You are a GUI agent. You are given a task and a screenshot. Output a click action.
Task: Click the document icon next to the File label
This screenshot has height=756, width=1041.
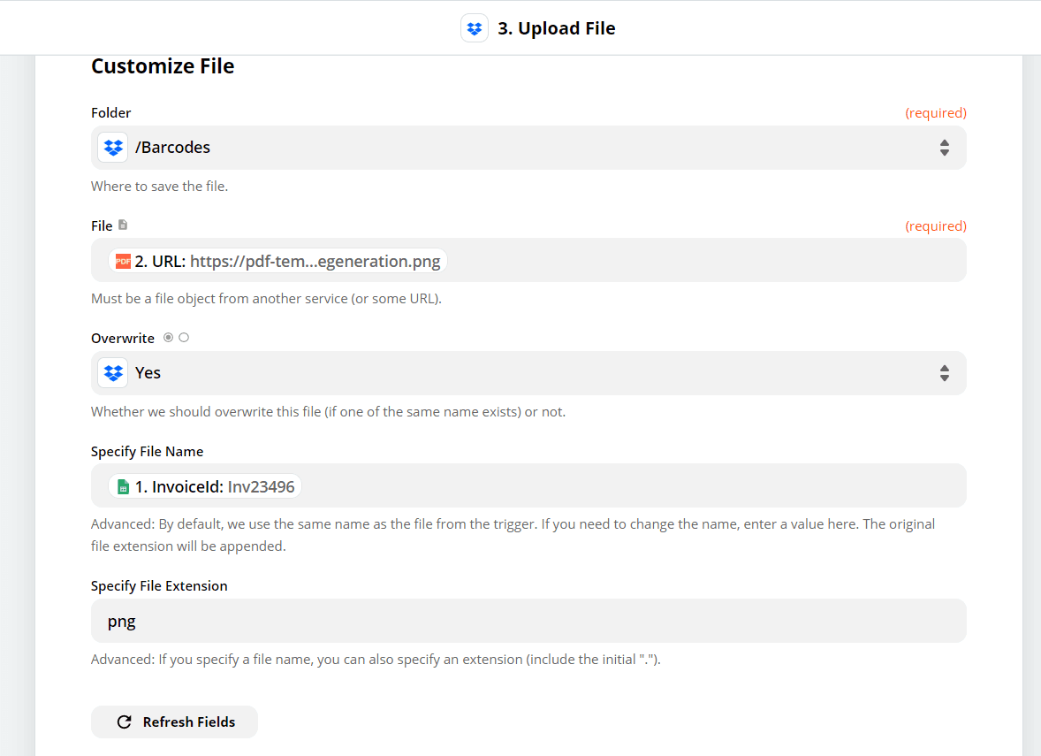pyautogui.click(x=121, y=225)
